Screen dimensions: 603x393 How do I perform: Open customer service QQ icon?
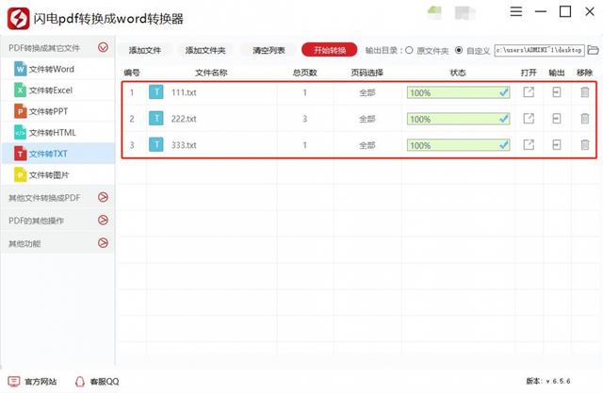point(79,381)
